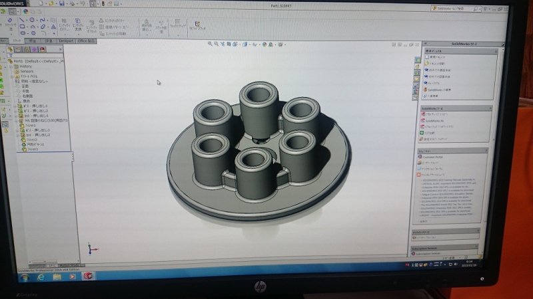Switch to the DimXpert tab

[65, 41]
